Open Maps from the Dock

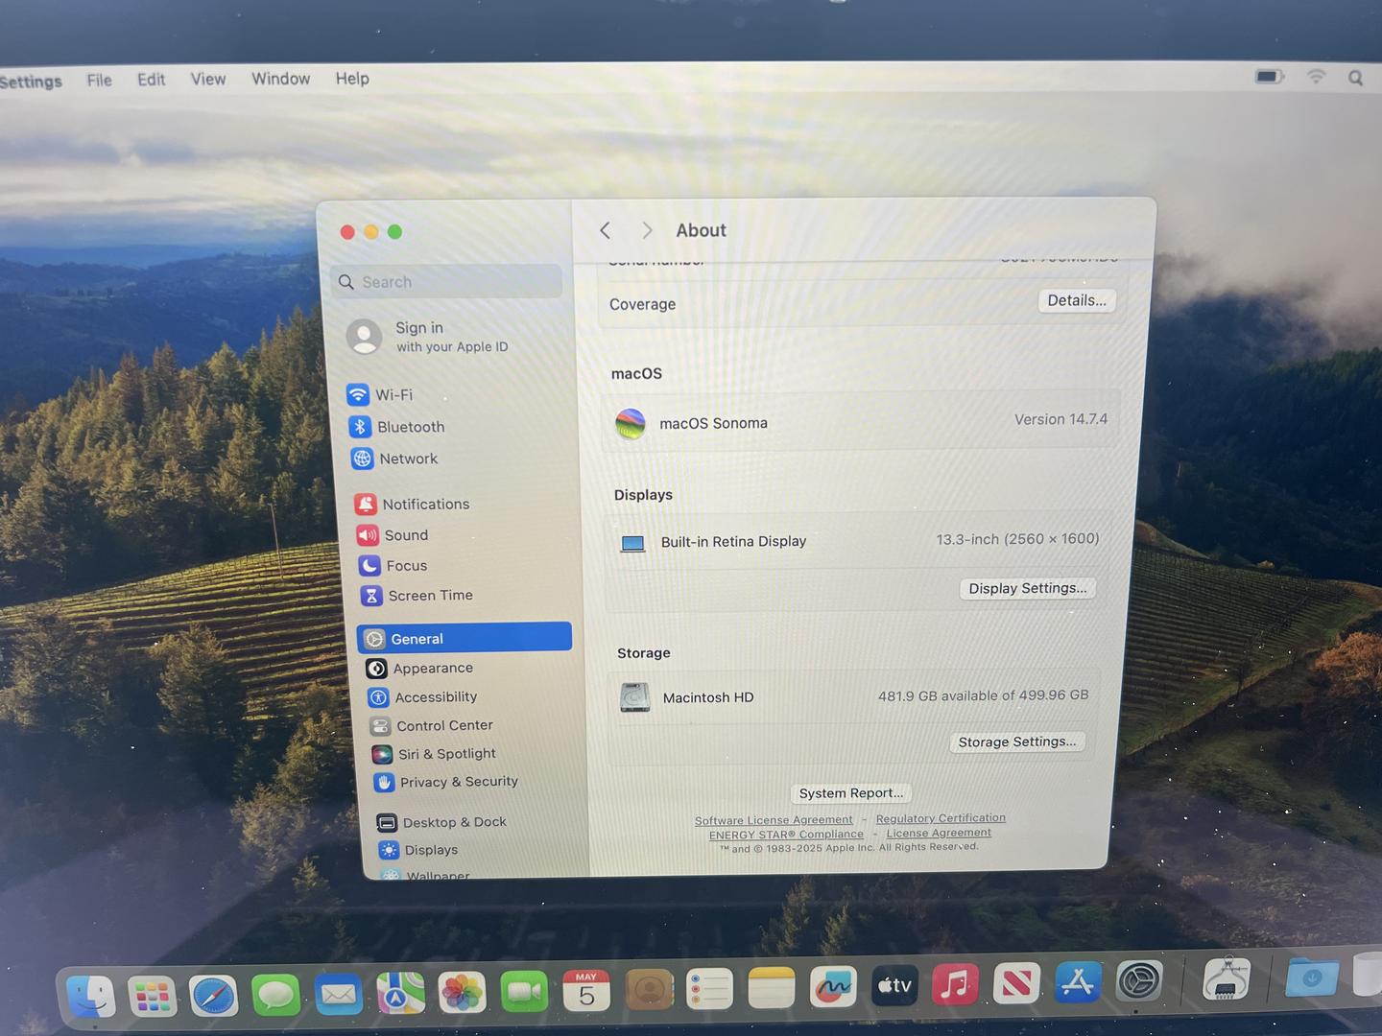400,993
